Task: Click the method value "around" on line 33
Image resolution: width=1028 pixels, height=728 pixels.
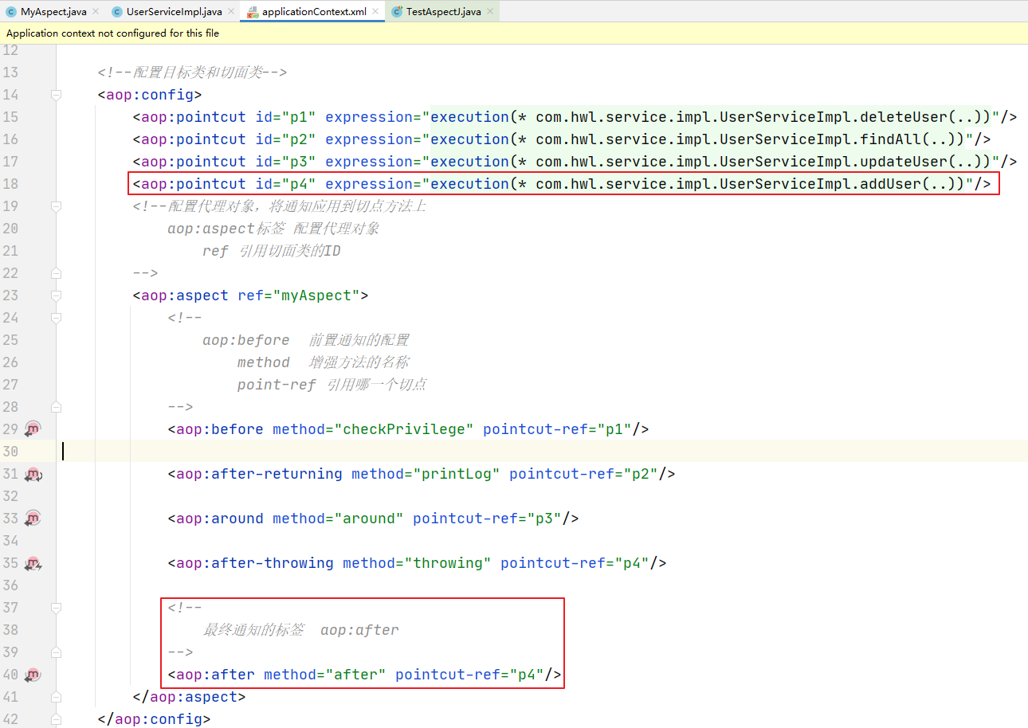Action: tap(369, 519)
